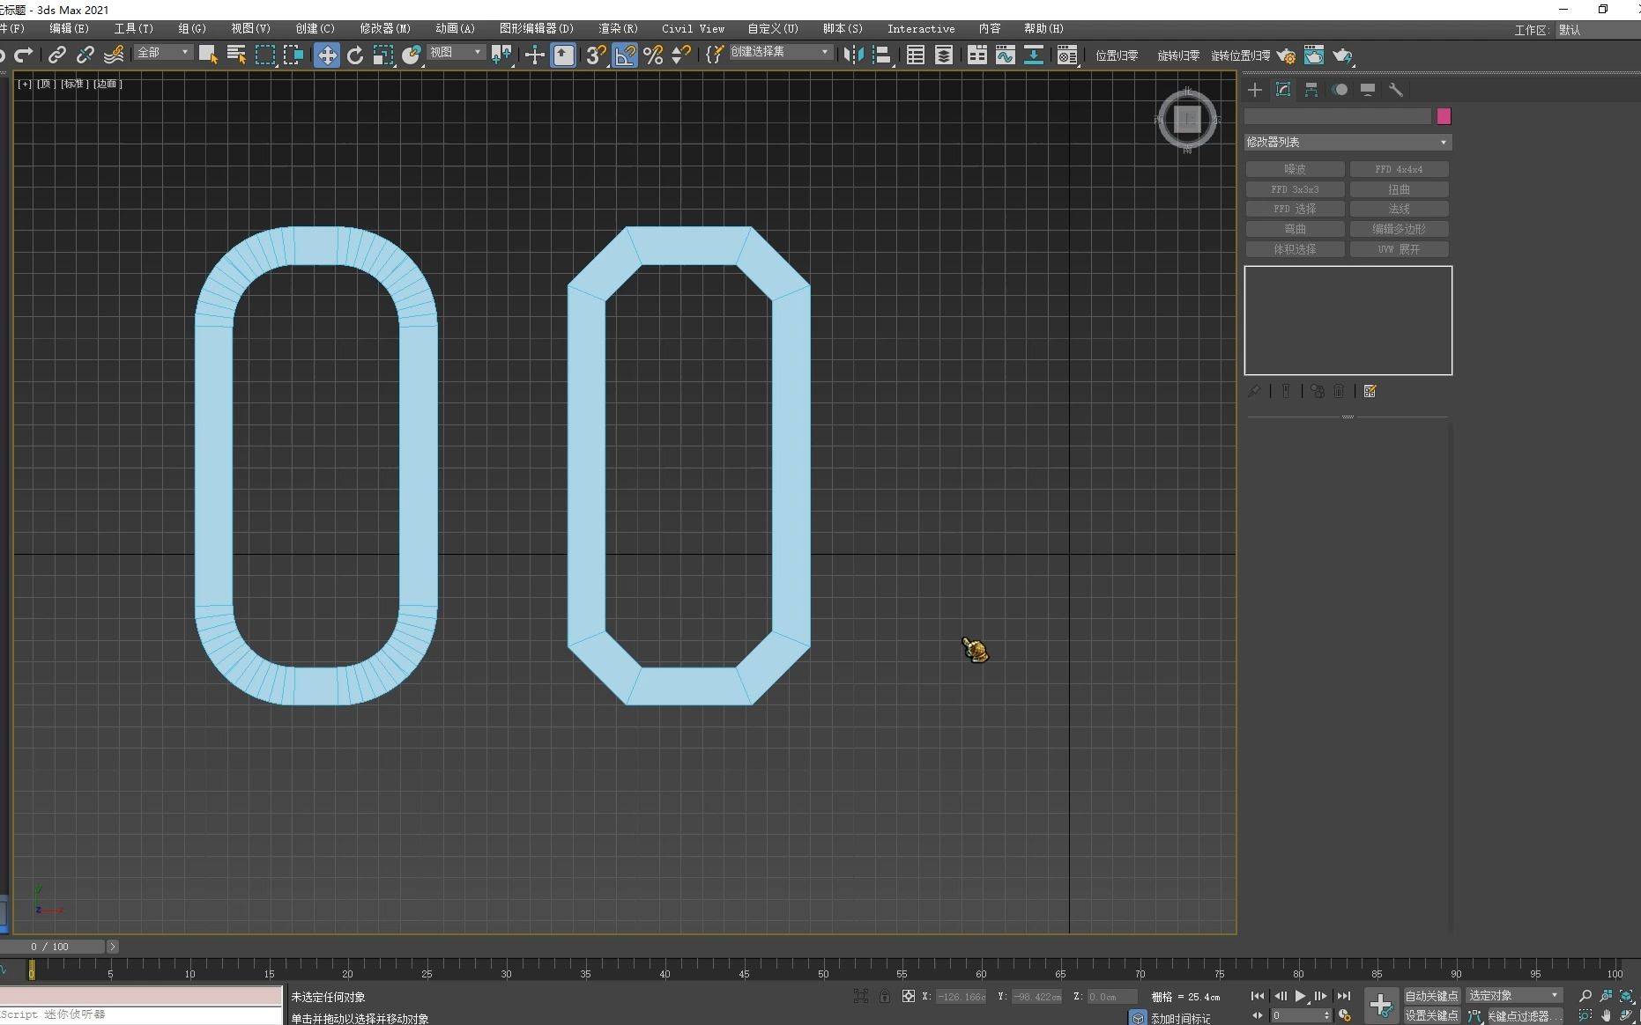Click the Redo arrow icon
The width and height of the screenshot is (1641, 1025).
click(24, 55)
